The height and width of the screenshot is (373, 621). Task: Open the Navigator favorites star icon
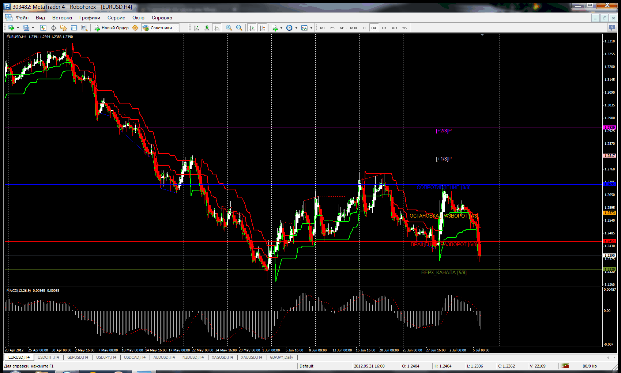[x=64, y=28]
